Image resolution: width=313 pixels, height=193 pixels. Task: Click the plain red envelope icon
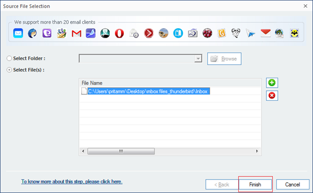click(x=265, y=33)
